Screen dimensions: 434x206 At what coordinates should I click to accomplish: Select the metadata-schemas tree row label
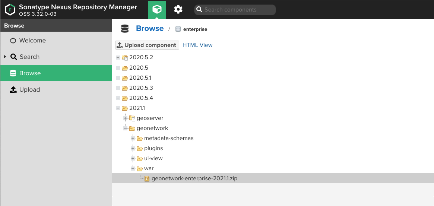pos(169,138)
